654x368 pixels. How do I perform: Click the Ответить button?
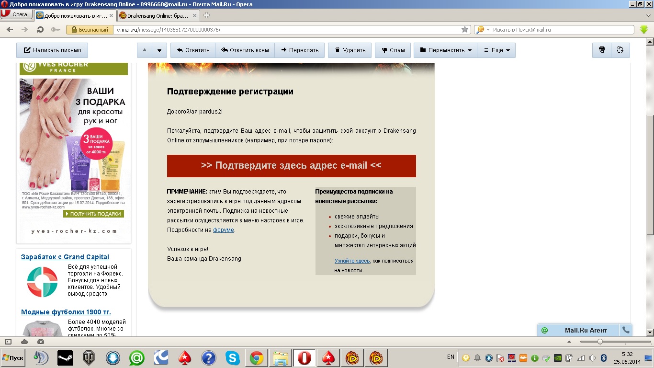coord(193,50)
